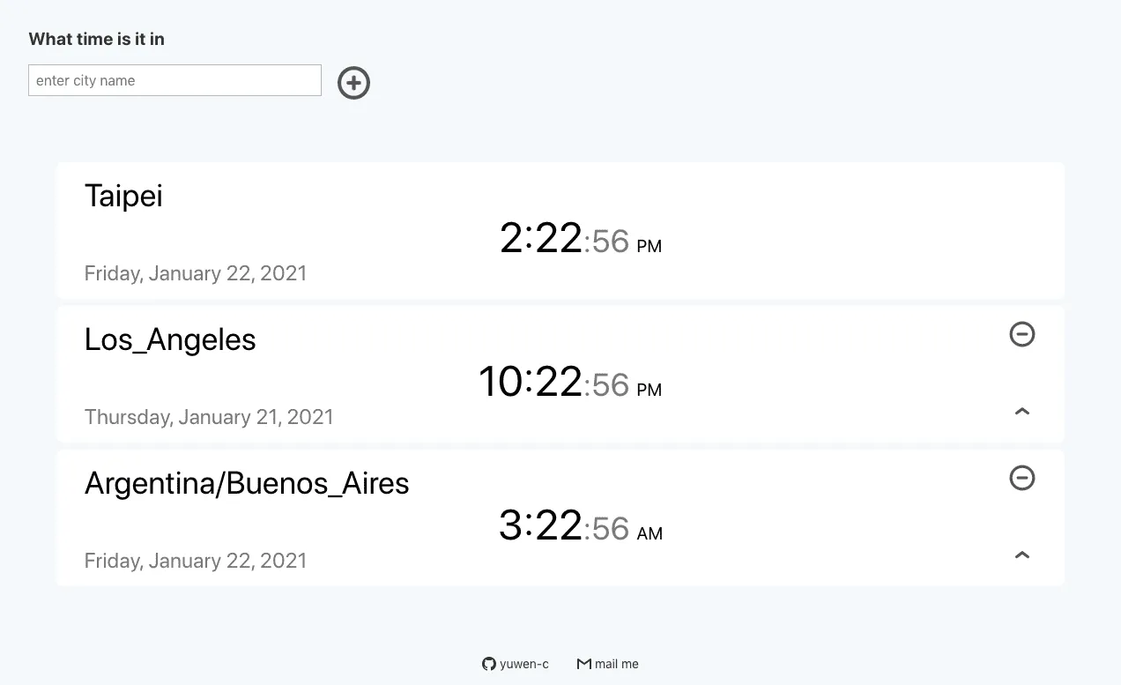Image resolution: width=1121 pixels, height=685 pixels.
Task: Select the Taipei city title
Action: (x=122, y=195)
